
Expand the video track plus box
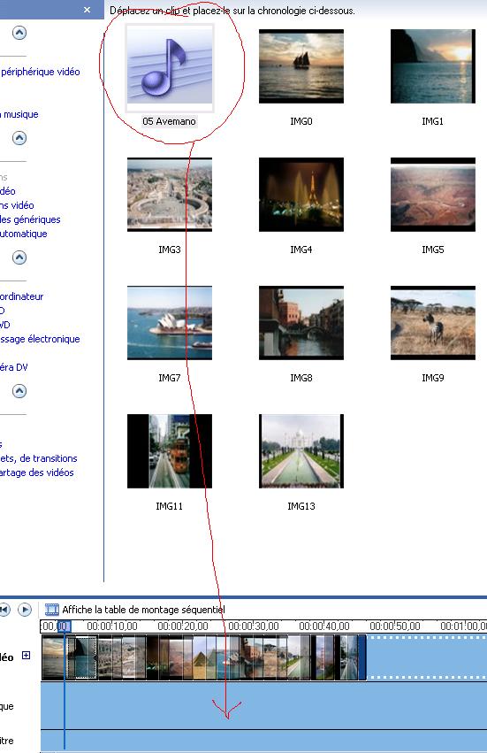pyautogui.click(x=27, y=655)
